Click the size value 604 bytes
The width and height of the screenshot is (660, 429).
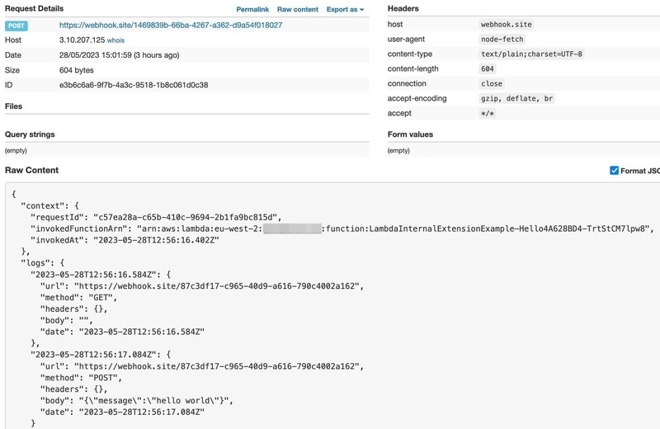(x=76, y=70)
